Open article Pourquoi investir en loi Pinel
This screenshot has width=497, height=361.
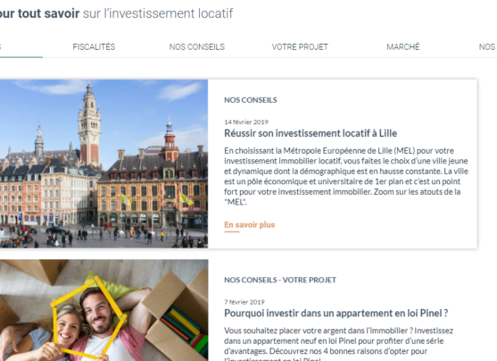point(336,313)
